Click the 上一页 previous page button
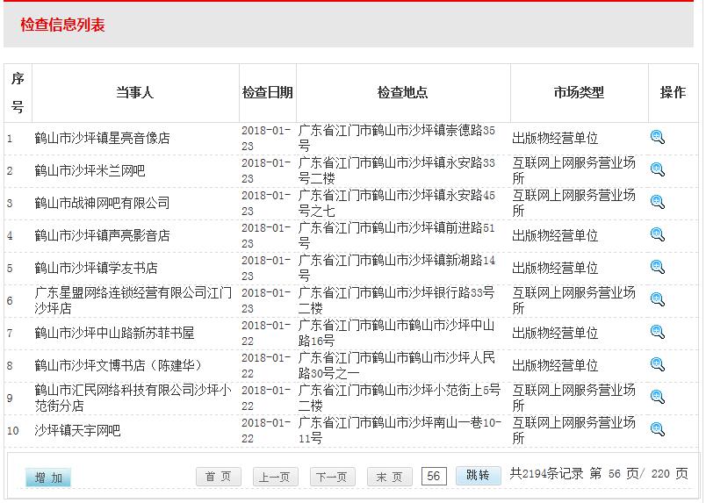Screen dimensions: 706x503 [275, 477]
